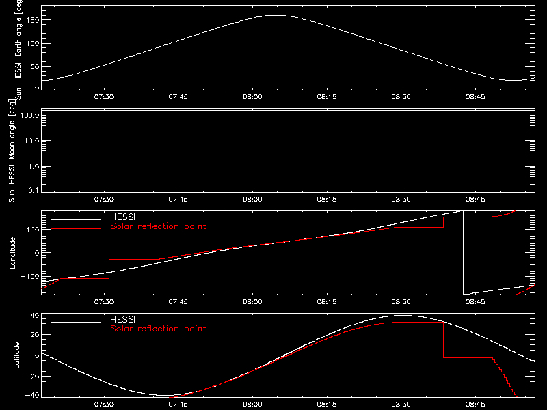Viewport: 547px width, 410px height.
Task: Click '08:30' below the Moon angle plot
Action: coord(401,200)
